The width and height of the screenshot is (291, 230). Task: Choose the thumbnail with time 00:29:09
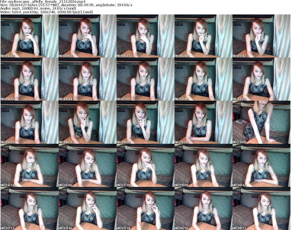203,166
